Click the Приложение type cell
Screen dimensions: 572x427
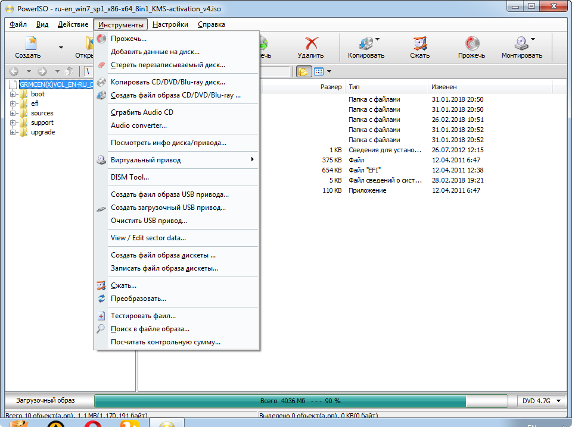pos(368,190)
